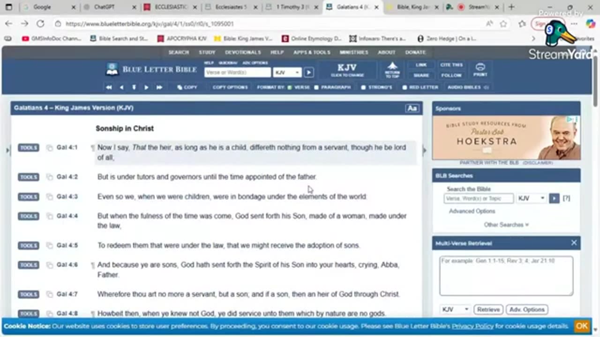Click the Print icon
Image resolution: width=600 pixels, height=337 pixels.
480,70
